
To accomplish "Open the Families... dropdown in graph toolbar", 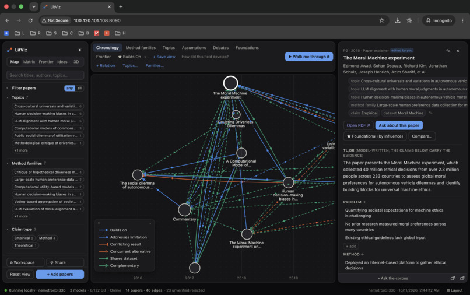I will (x=155, y=66).
